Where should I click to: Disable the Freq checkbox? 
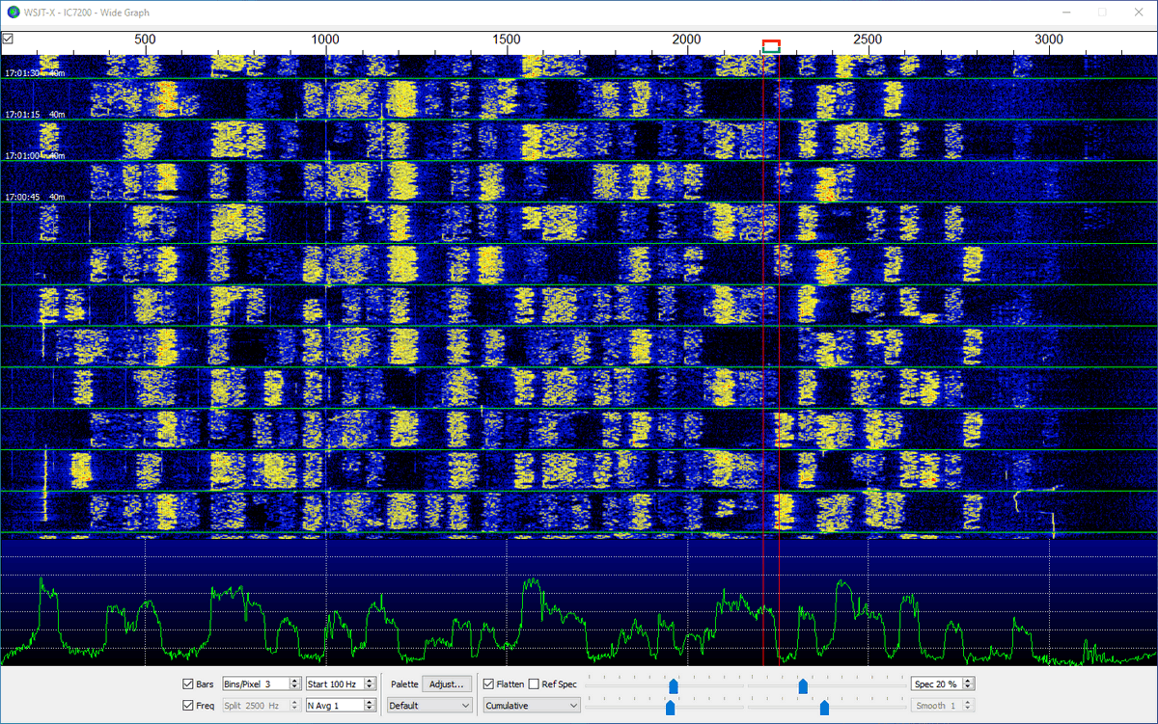click(x=188, y=705)
